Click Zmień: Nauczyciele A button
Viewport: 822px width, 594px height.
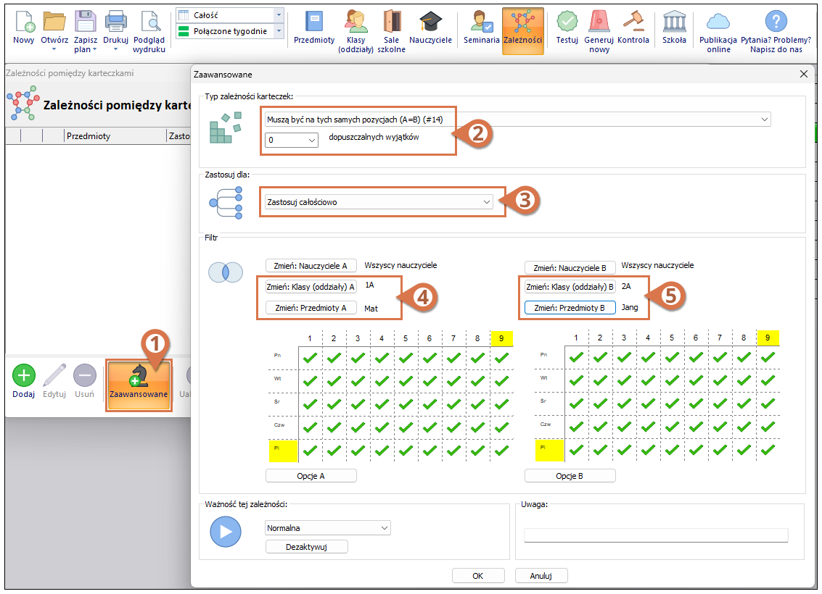[311, 266]
